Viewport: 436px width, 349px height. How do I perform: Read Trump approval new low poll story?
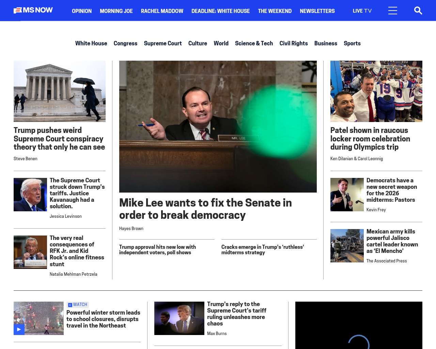point(157,250)
